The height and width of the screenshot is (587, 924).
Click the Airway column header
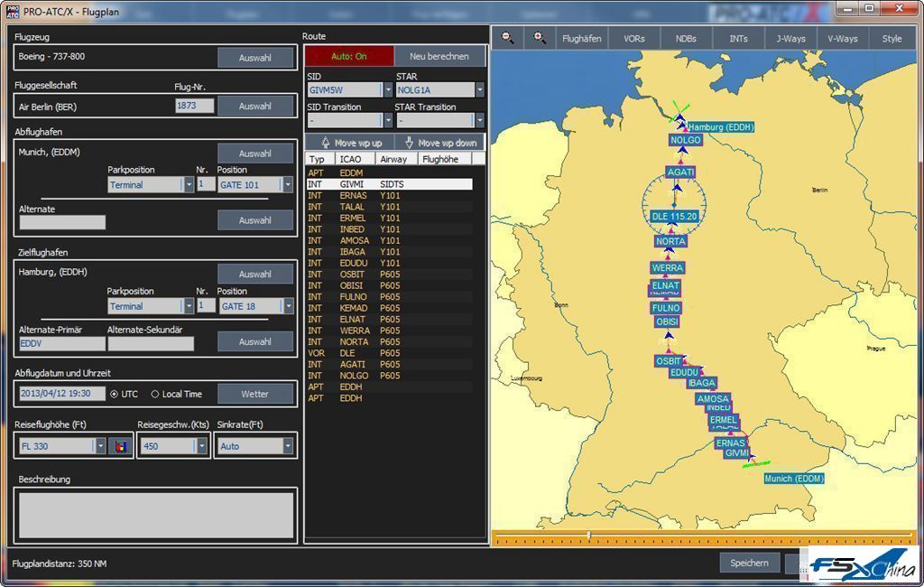tap(397, 159)
